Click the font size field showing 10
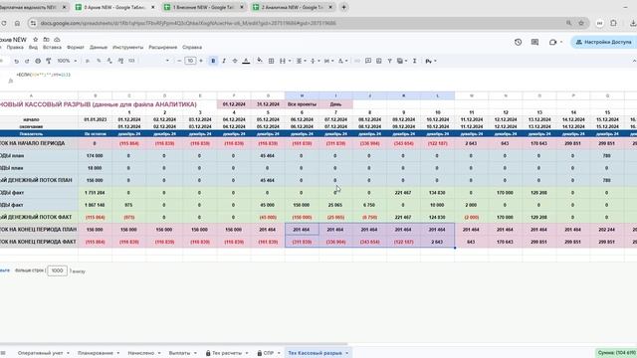This screenshot has width=637, height=358. pos(190,61)
